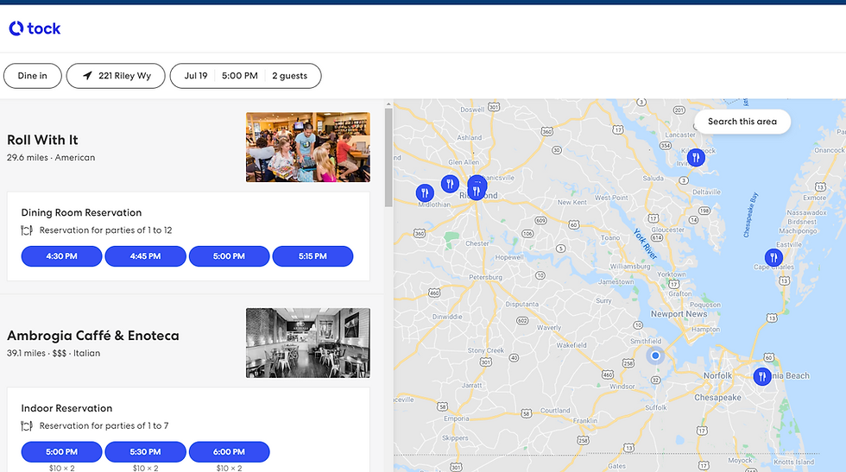Open the Tock logo home link

pyautogui.click(x=35, y=28)
